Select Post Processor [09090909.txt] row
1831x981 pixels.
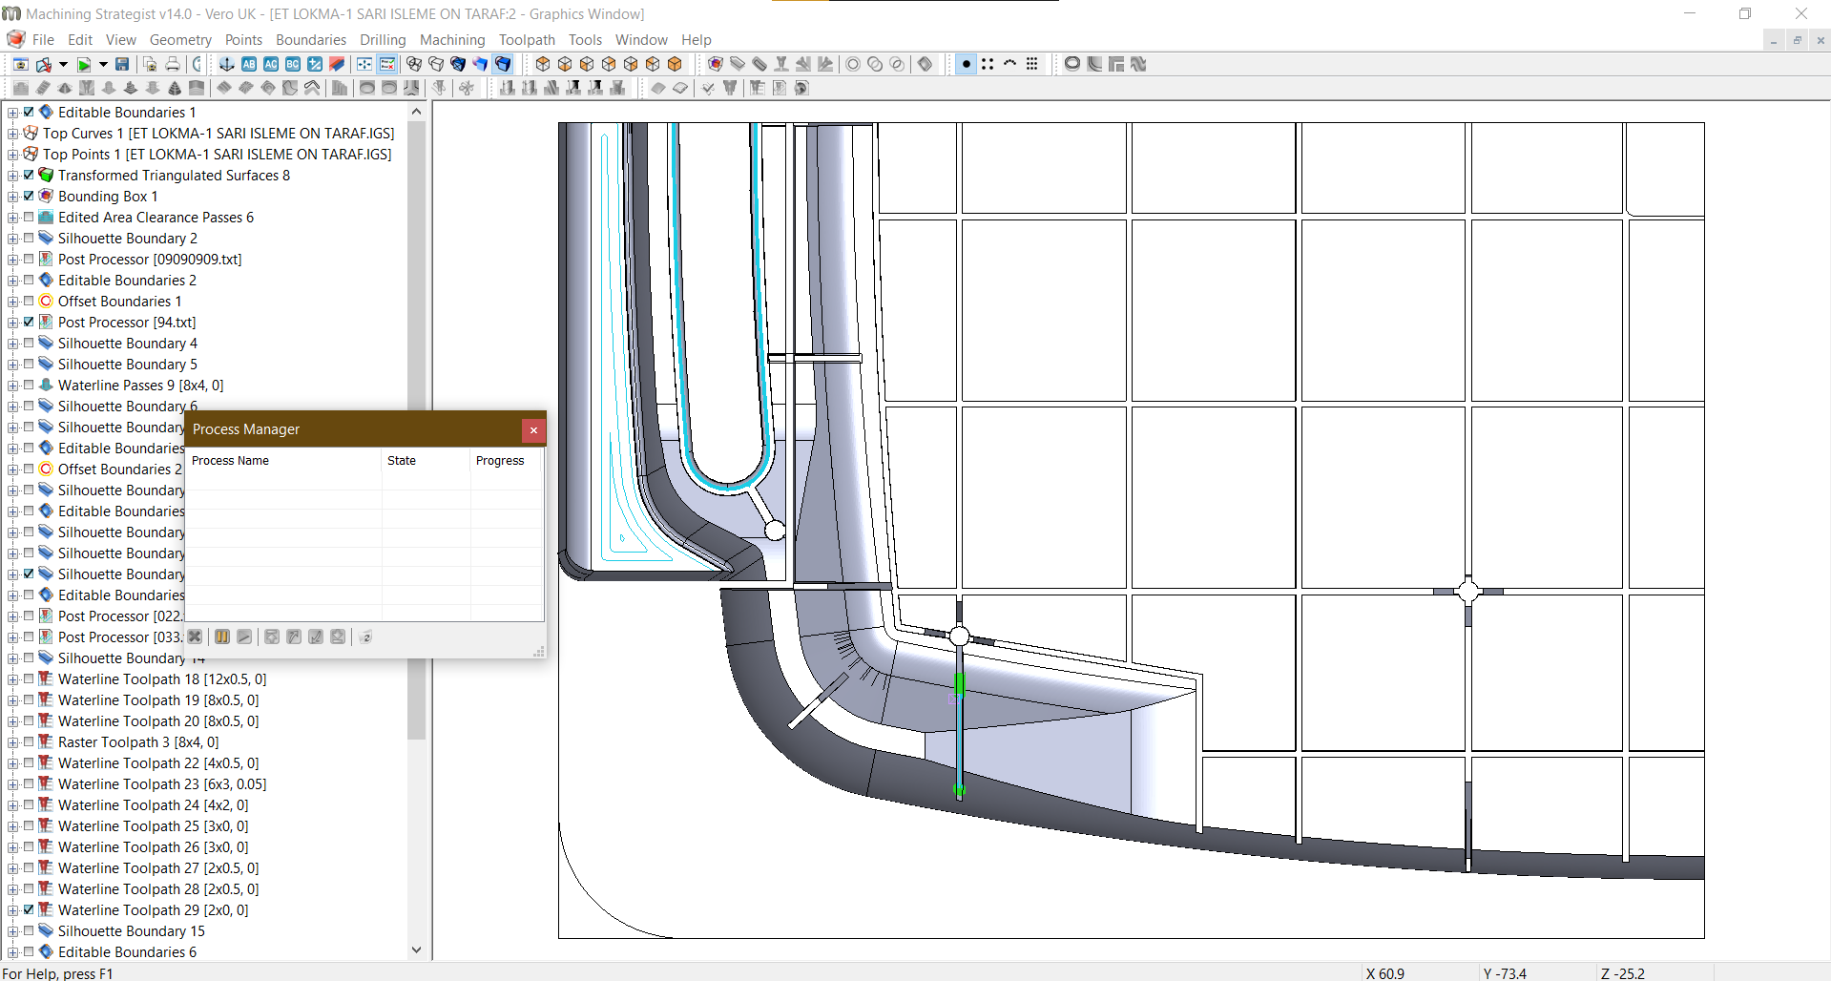tap(150, 259)
